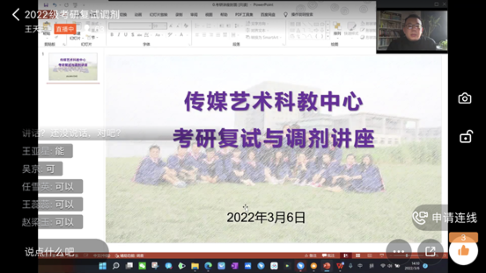Align text left in paragraph group
The image size is (486, 273).
tap(197, 35)
